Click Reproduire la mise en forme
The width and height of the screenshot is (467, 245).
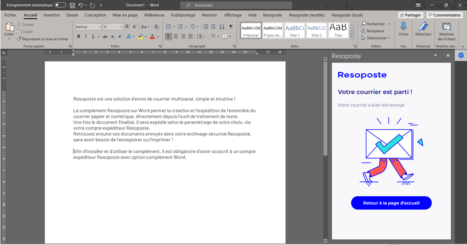point(43,39)
